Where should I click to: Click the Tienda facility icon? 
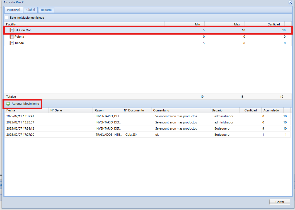[x=12, y=43]
